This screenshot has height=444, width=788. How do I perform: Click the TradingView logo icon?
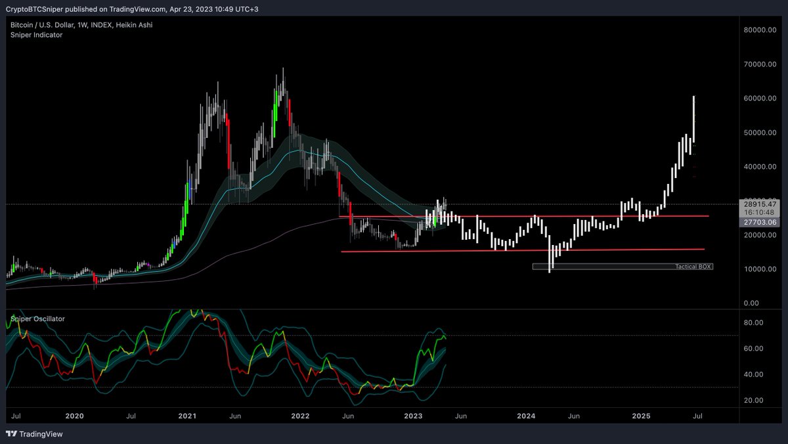[x=11, y=434]
